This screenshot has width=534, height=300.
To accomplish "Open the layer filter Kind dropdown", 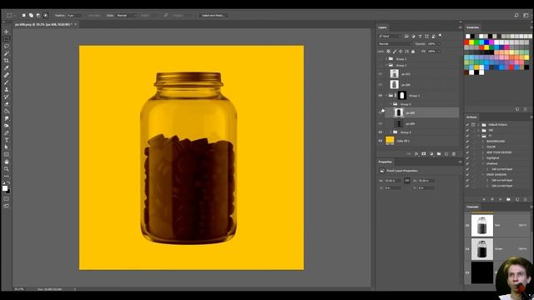I will point(390,36).
